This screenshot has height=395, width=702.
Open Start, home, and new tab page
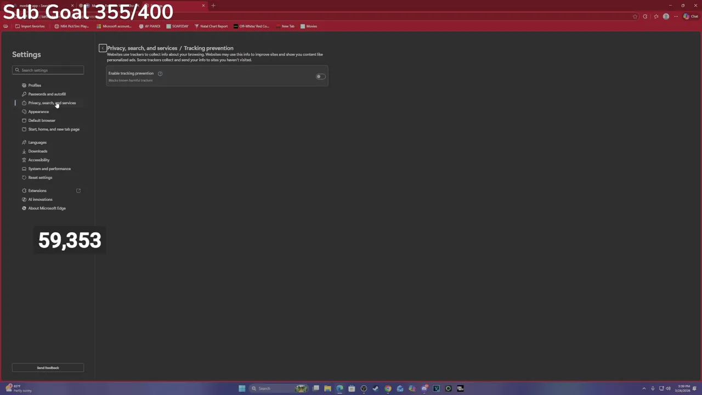tap(54, 129)
